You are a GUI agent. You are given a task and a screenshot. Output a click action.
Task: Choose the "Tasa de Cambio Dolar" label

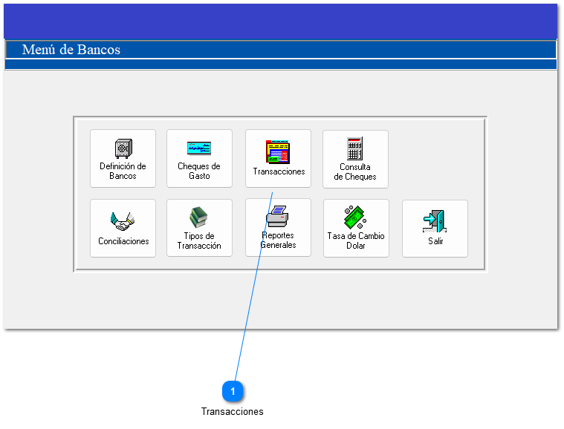click(356, 241)
